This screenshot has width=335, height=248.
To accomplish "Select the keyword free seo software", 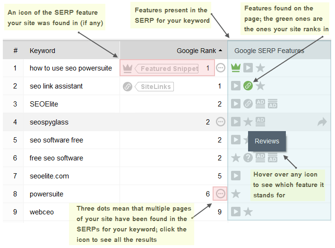I will [x=56, y=158].
